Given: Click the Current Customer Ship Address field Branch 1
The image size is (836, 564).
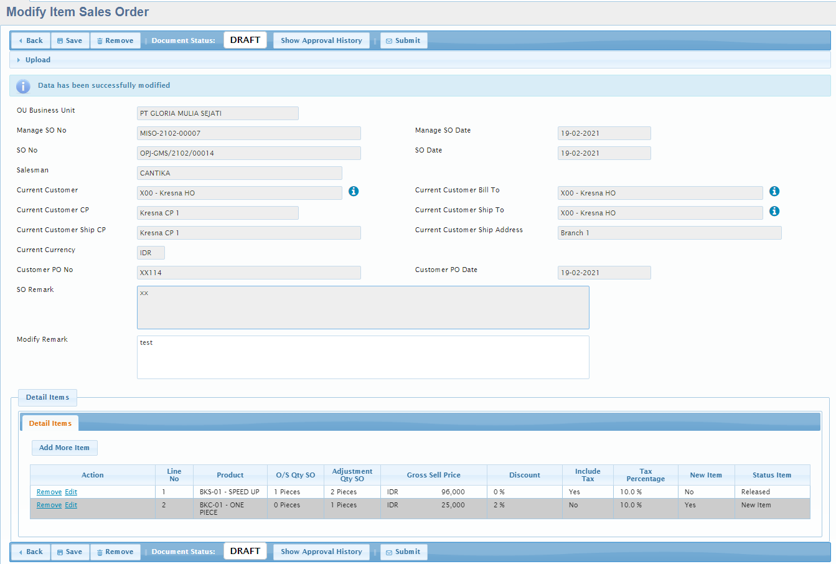Looking at the screenshot, I should pyautogui.click(x=669, y=233).
